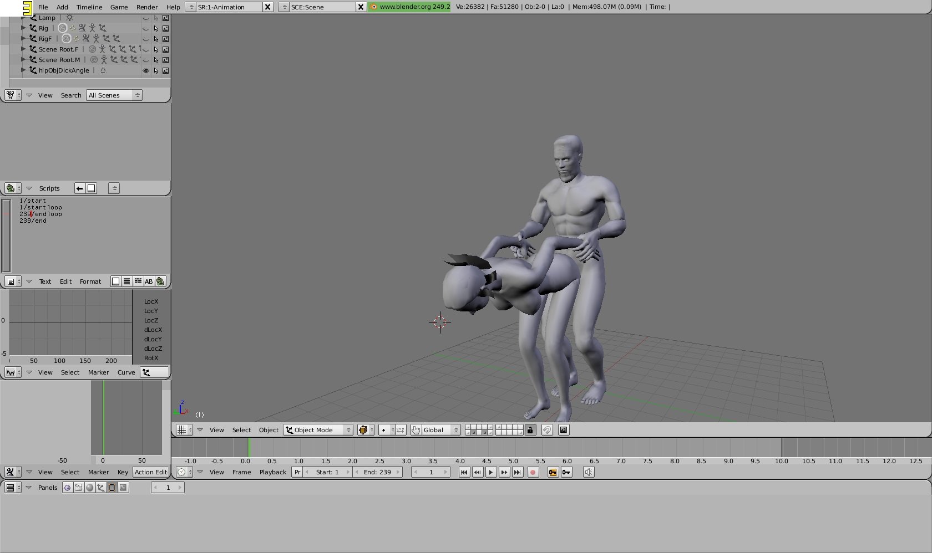Click the scripts window type python icon
Screen dimensions: 932x553
pyautogui.click(x=13, y=188)
